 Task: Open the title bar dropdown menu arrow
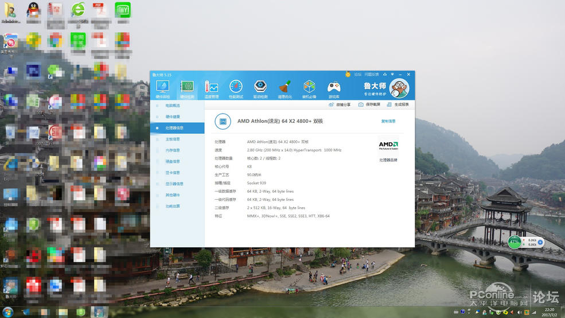(392, 74)
